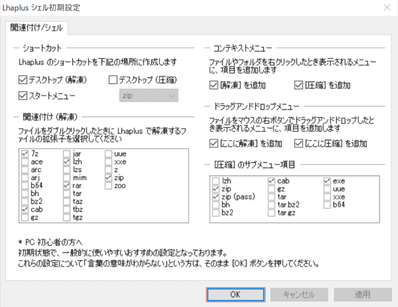Screen dimensions: 398x307
Task: Uncheck cab in the association list
Action: pyautogui.click(x=25, y=209)
